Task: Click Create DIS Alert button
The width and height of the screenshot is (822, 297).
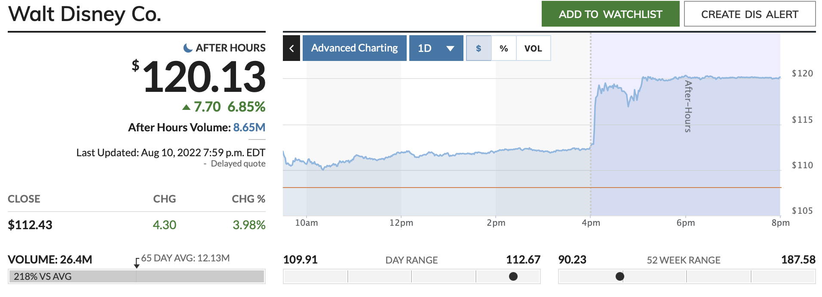Action: [749, 14]
